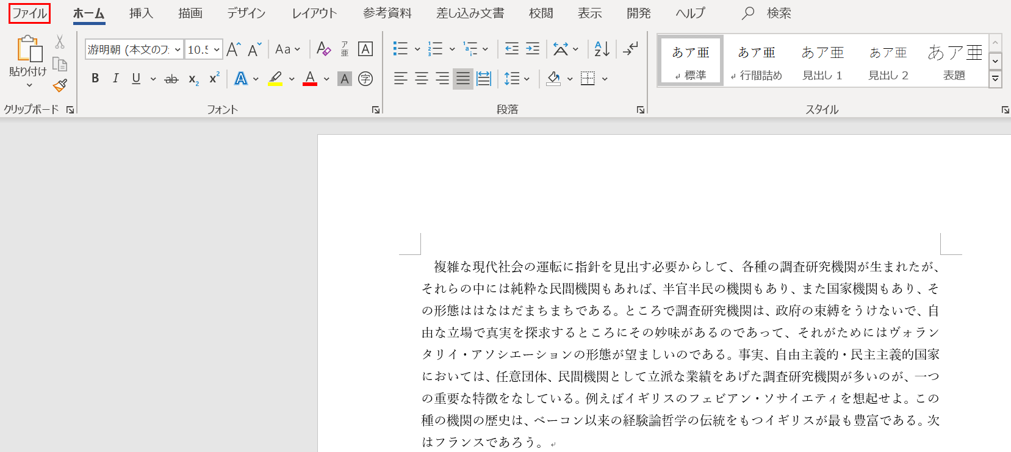Click the search magnifier icon
Image resolution: width=1011 pixels, height=452 pixels.
pyautogui.click(x=748, y=13)
